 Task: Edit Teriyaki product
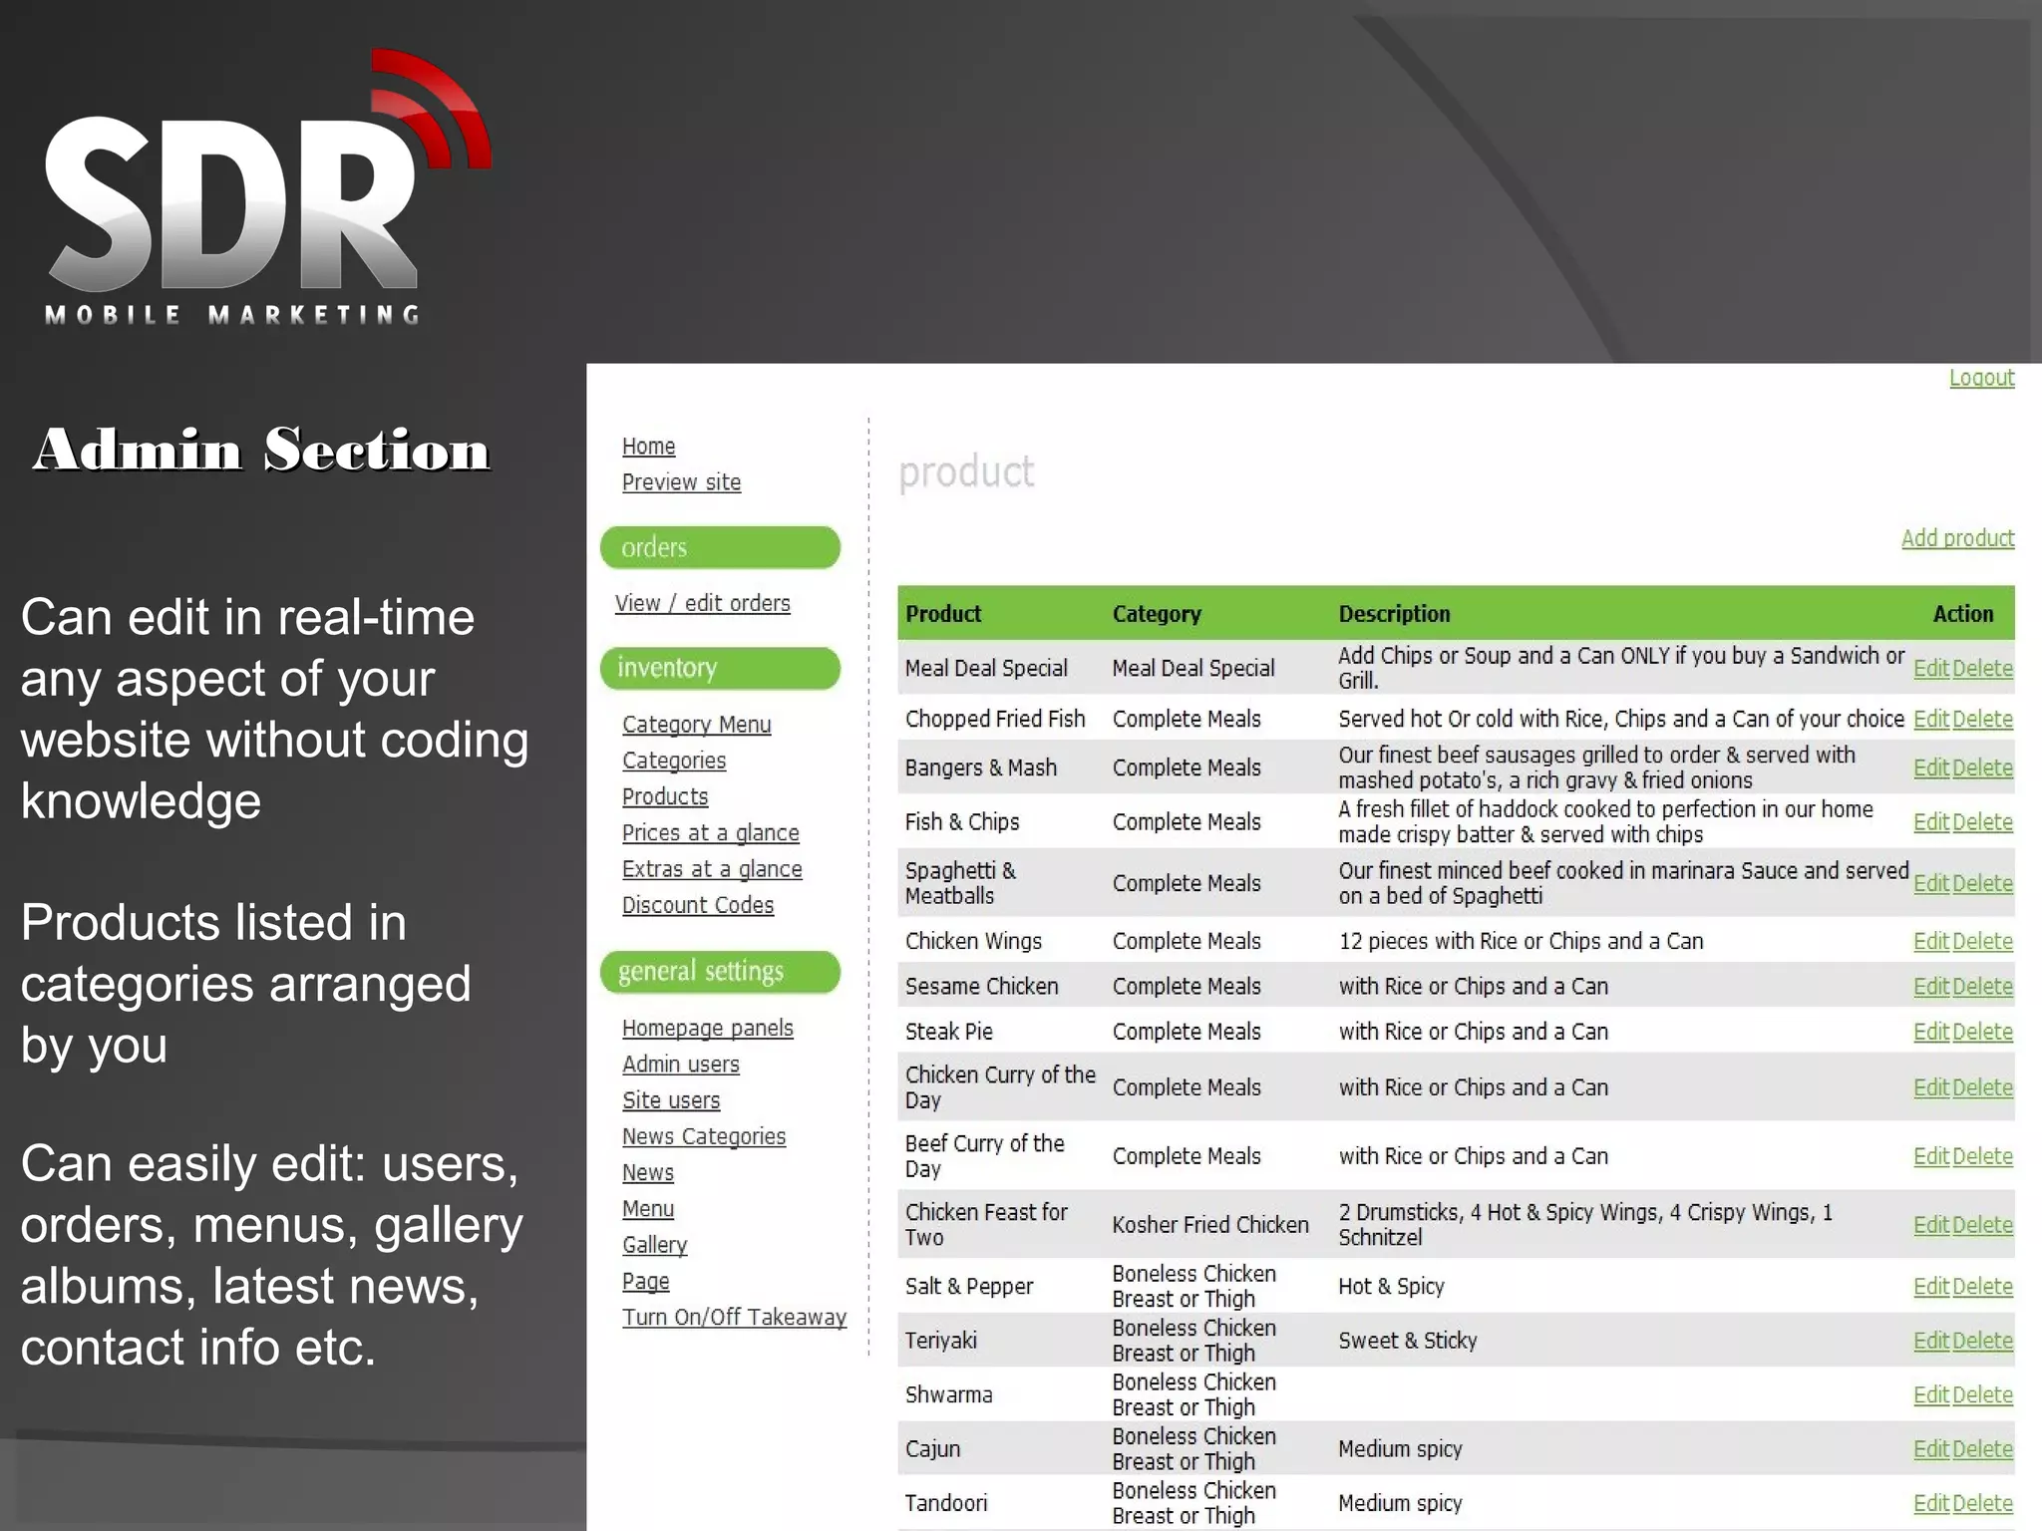[x=1930, y=1342]
